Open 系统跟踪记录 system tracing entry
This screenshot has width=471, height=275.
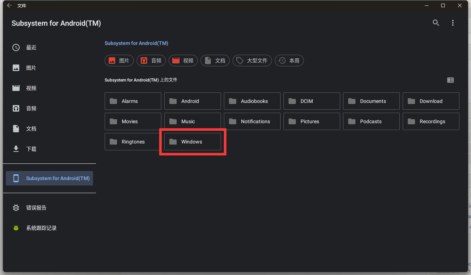pos(49,228)
